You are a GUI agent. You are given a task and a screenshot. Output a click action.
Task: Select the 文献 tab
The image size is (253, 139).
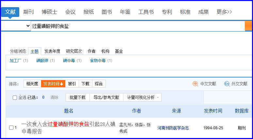coord(10,12)
